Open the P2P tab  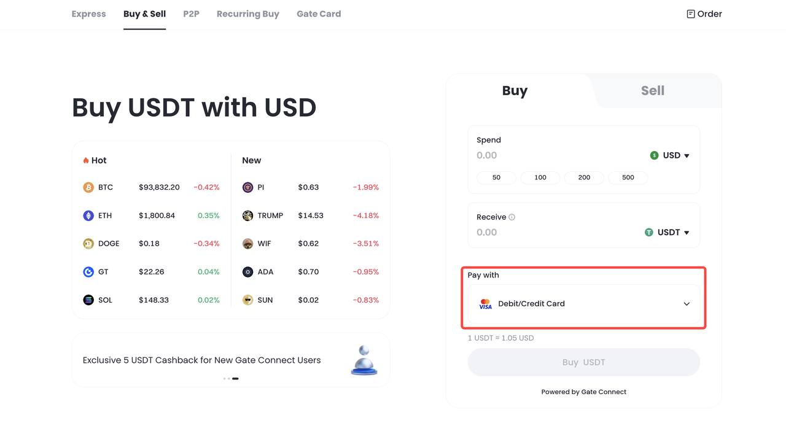(x=191, y=14)
